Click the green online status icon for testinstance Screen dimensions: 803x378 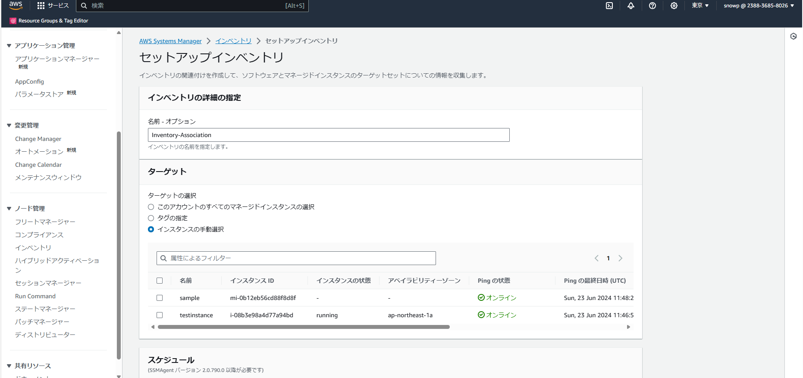(x=481, y=315)
